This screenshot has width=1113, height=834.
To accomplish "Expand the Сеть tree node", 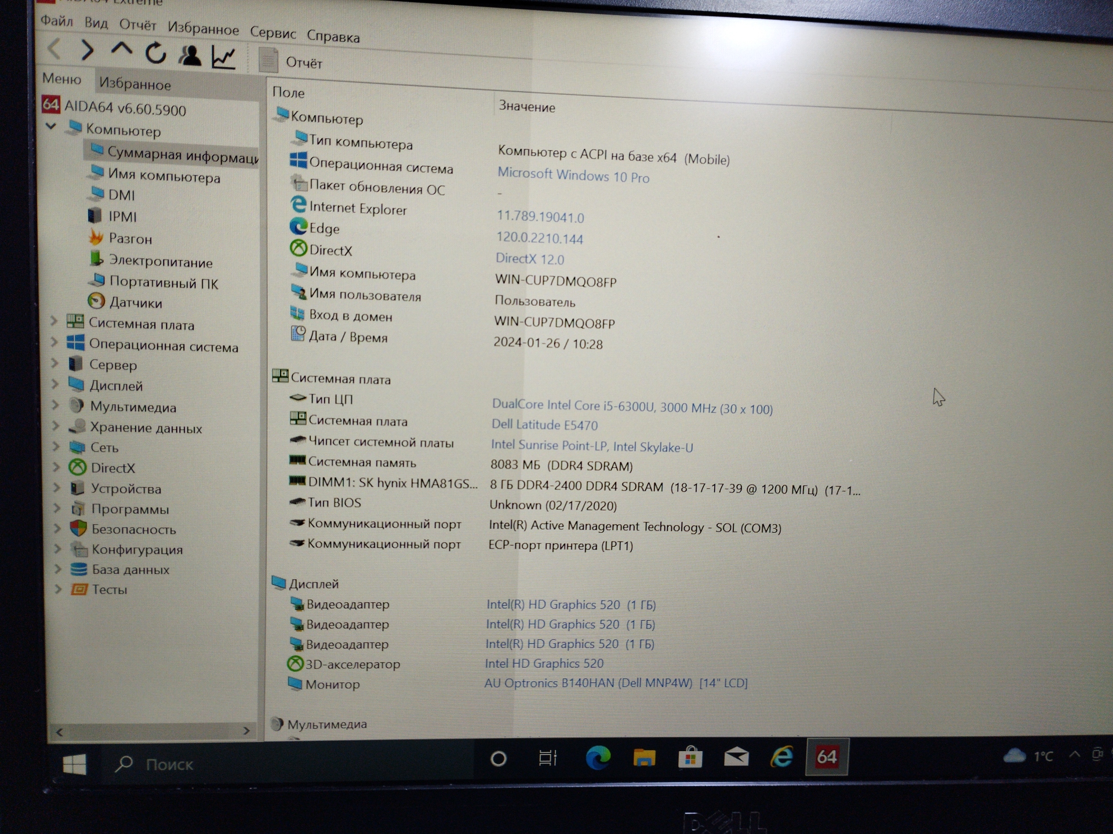I will 56,446.
